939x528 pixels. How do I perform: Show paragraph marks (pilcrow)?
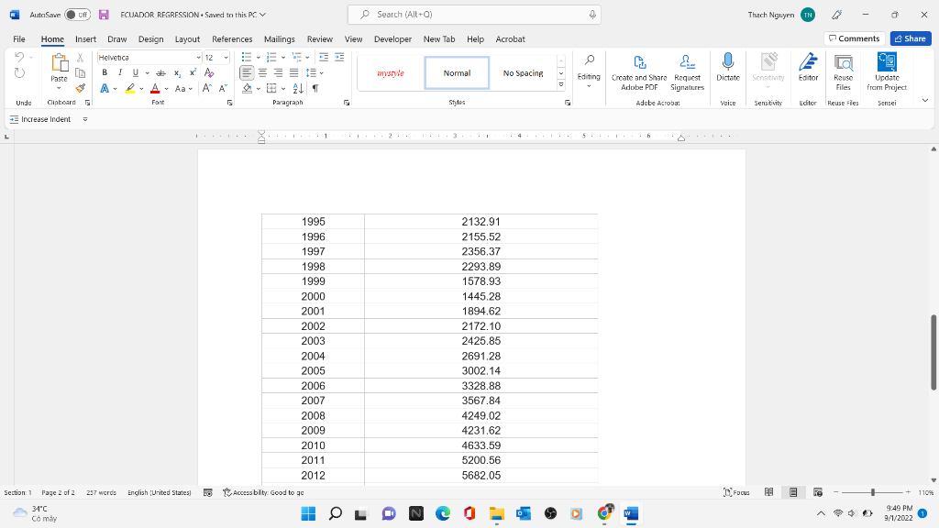point(315,88)
